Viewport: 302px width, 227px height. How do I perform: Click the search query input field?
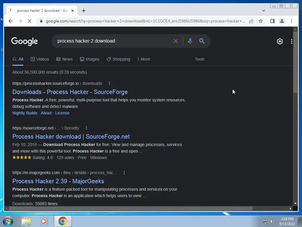click(x=114, y=41)
